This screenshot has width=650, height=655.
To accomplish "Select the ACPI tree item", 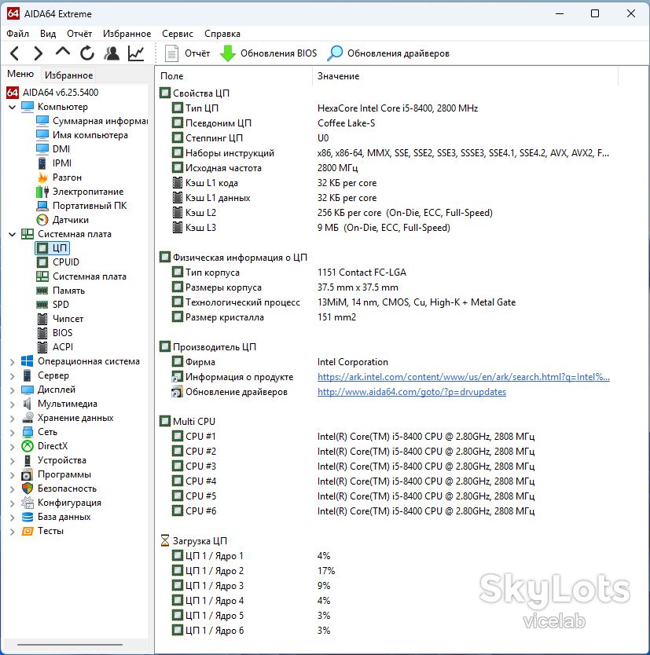I will pos(55,347).
